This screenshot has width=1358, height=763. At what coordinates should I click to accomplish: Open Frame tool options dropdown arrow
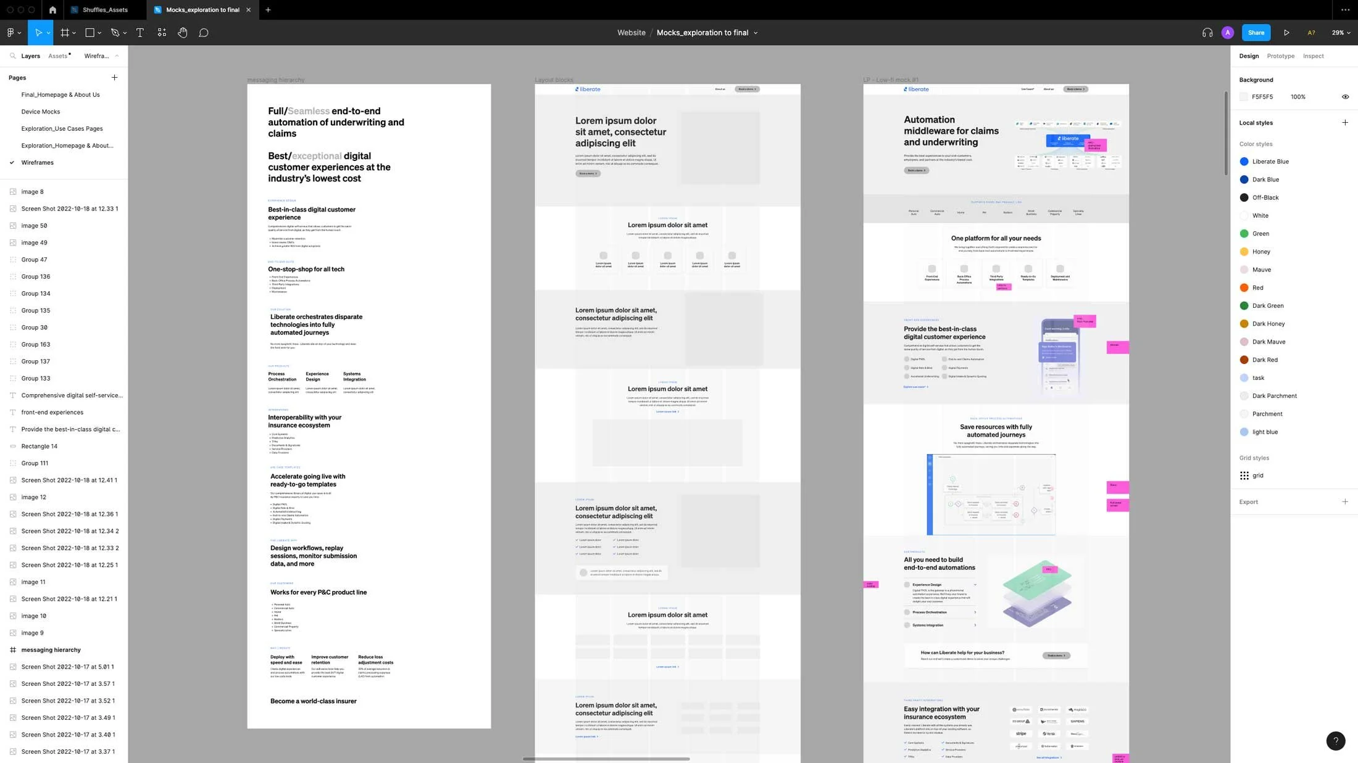74,33
